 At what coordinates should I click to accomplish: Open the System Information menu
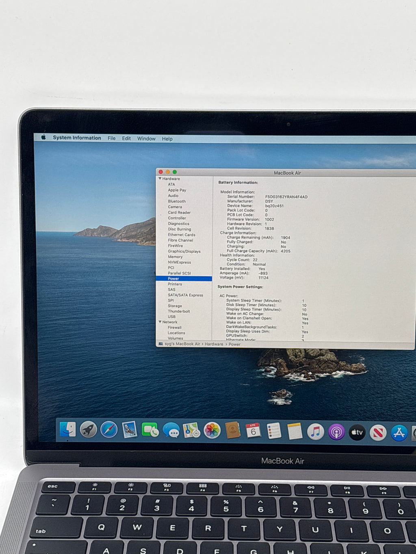pyautogui.click(x=77, y=138)
